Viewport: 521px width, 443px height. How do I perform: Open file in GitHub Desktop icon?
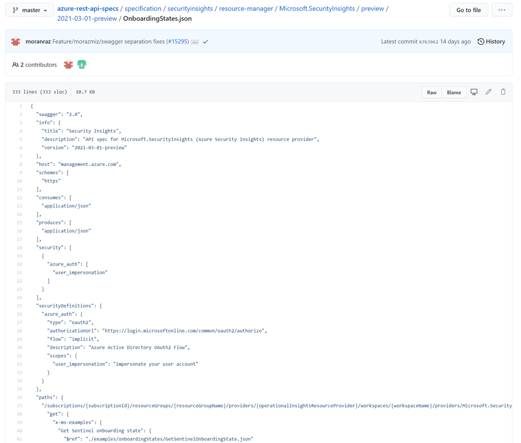[x=474, y=92]
